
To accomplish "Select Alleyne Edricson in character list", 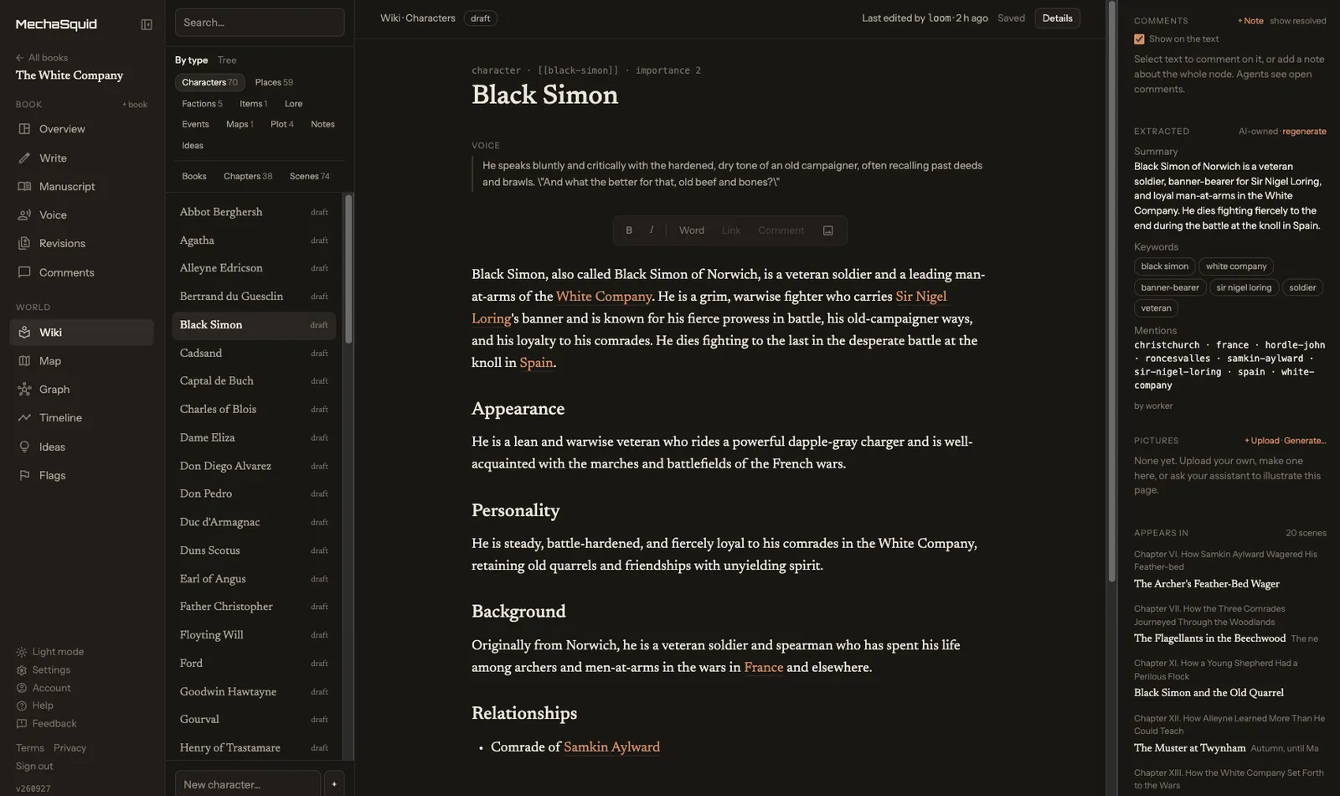I will (x=254, y=268).
